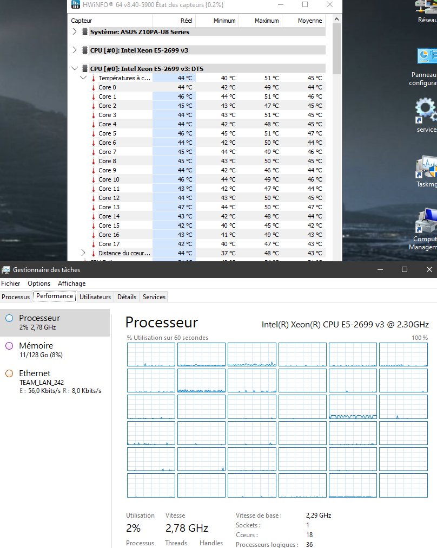Click thermometer icon of Températures row
The image size is (437, 548).
click(93, 78)
